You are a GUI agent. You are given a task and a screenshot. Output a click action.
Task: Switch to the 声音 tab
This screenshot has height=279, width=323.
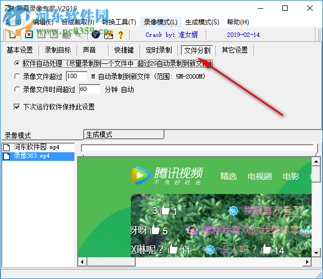[89, 50]
